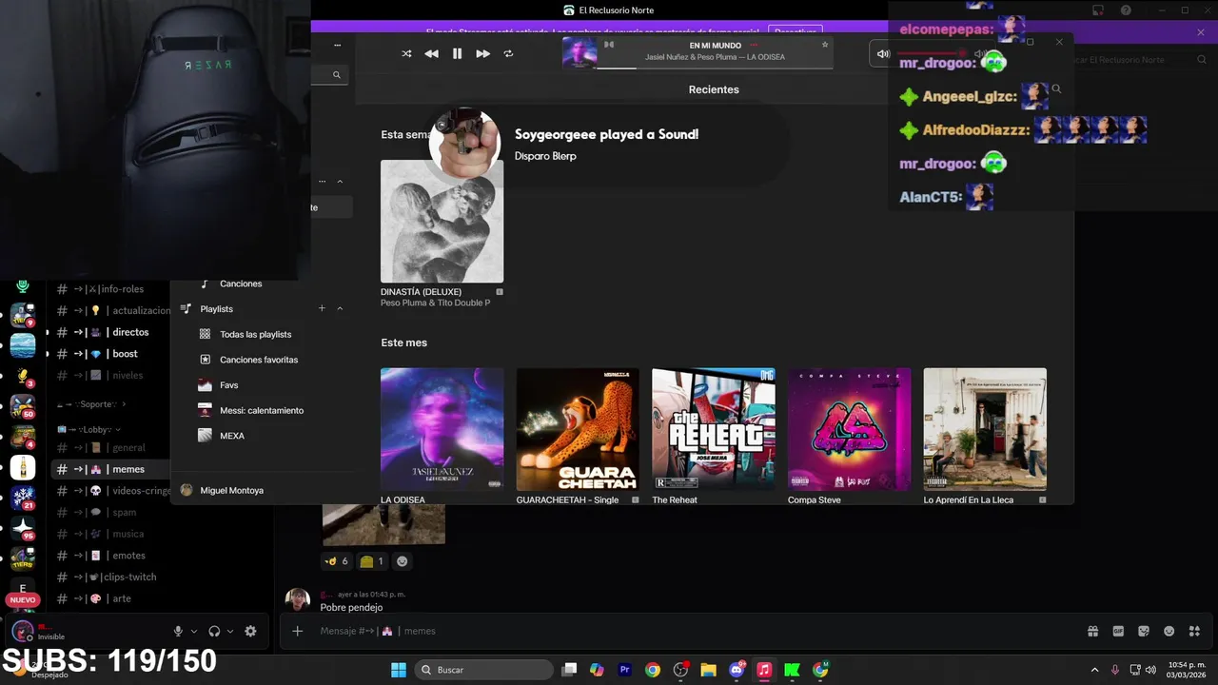Click Desactivar on the streamer mode banner
Viewport: 1218px width, 685px height.
coord(796,31)
